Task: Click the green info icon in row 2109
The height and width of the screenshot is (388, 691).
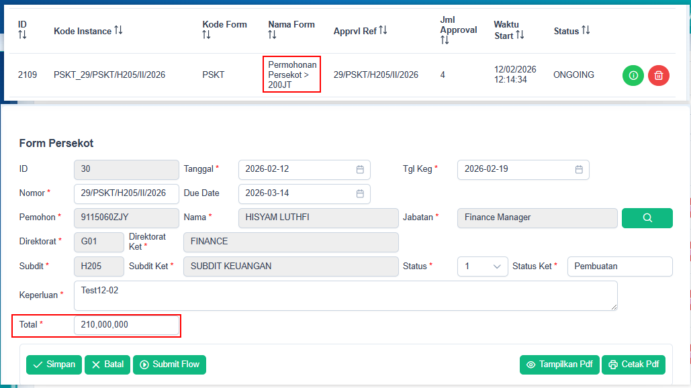Action: (x=633, y=75)
